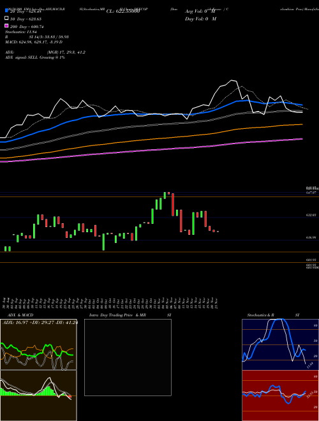The width and height of the screenshot is (319, 421).
Task: Click the first green candle at chart start
Action: pos(5,249)
